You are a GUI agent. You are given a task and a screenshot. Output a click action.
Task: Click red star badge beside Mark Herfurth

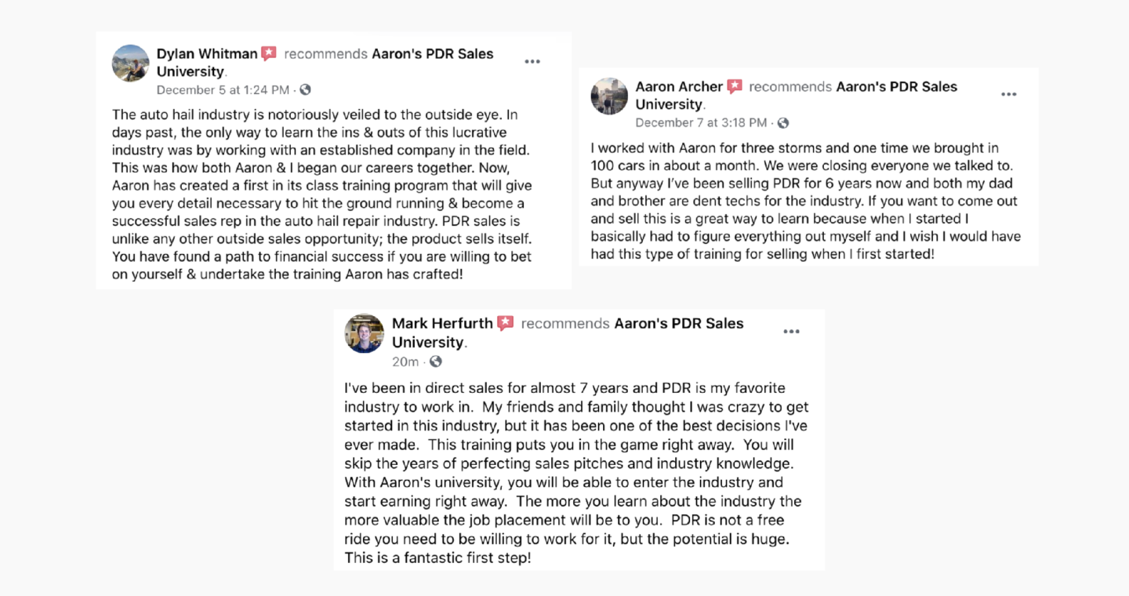point(506,323)
